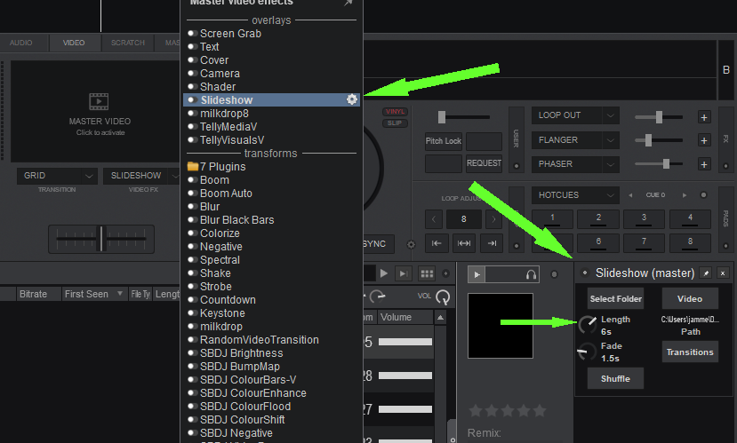The image size is (737, 443).
Task: Pin the Slideshow (master) panel
Action: click(706, 273)
